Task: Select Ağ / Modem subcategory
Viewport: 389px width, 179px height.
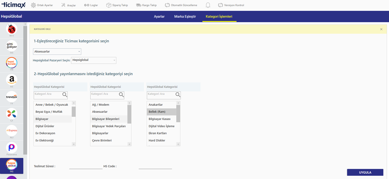Action: [109, 104]
